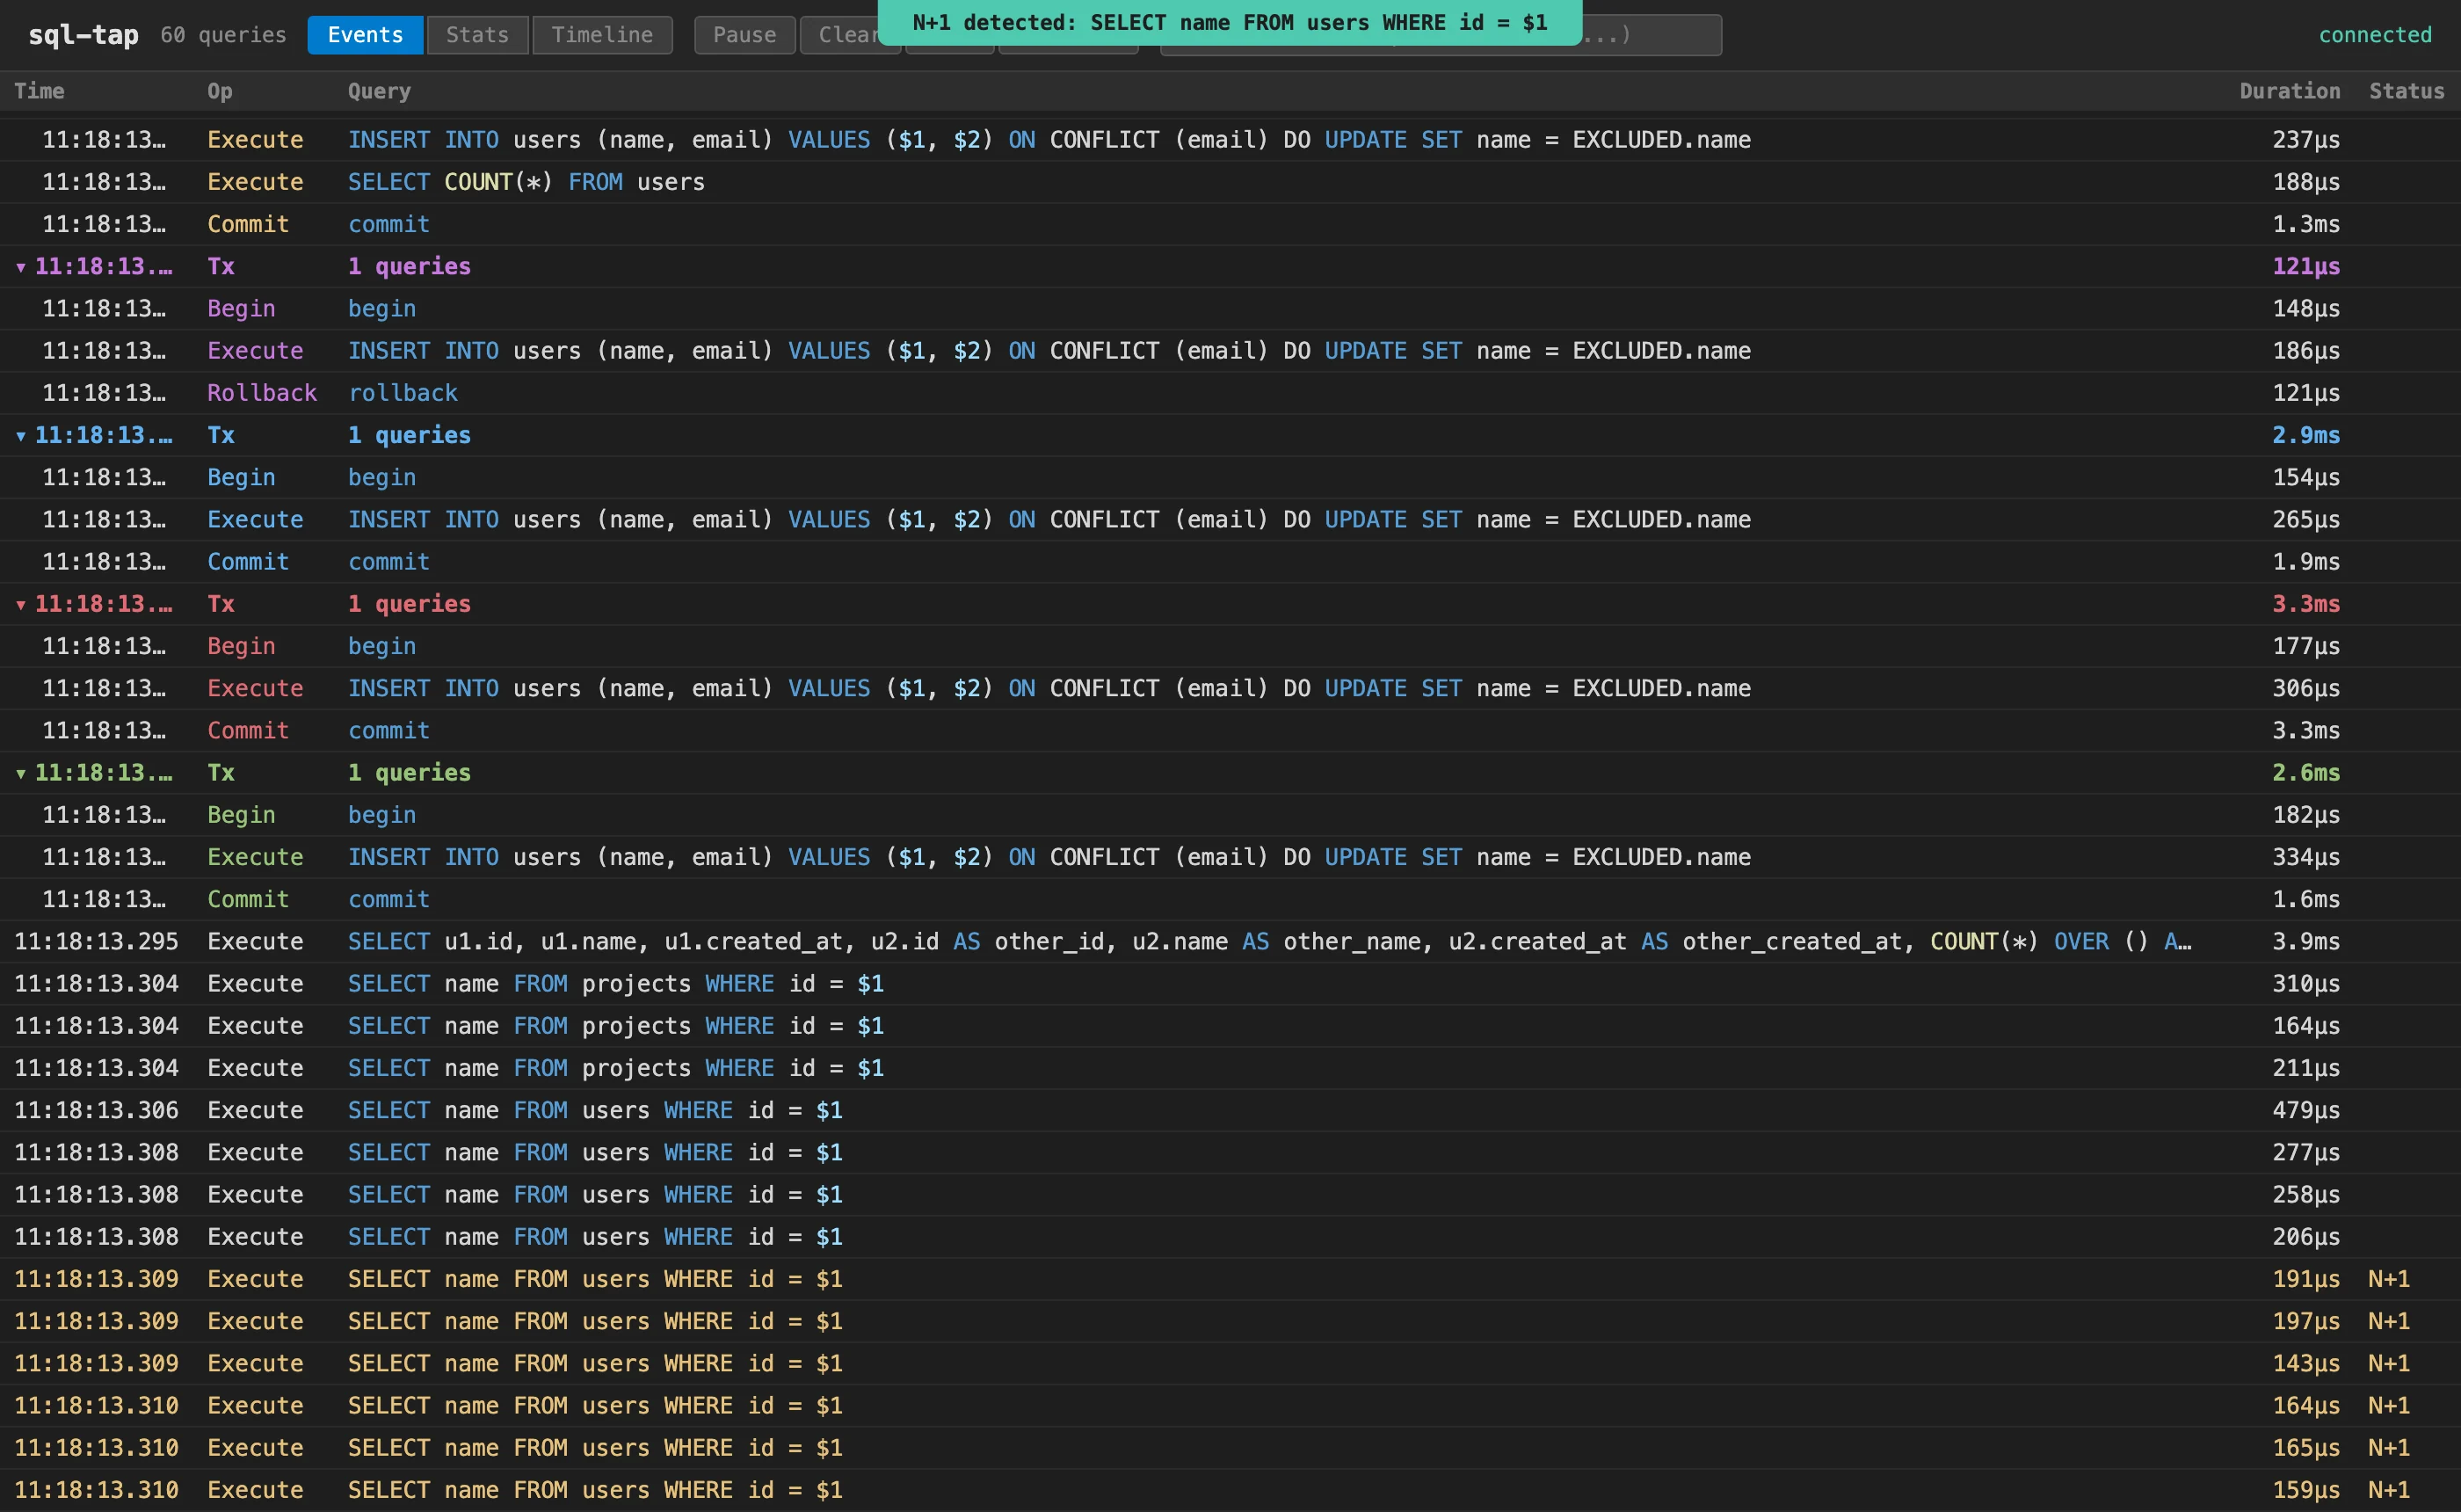Dismiss the N+1 detected notification banner
This screenshot has height=1512, width=2461.
pyautogui.click(x=1230, y=22)
